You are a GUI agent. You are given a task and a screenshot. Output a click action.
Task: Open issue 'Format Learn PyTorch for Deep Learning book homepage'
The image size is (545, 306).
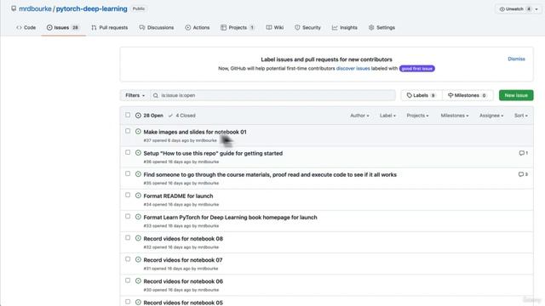tap(230, 218)
